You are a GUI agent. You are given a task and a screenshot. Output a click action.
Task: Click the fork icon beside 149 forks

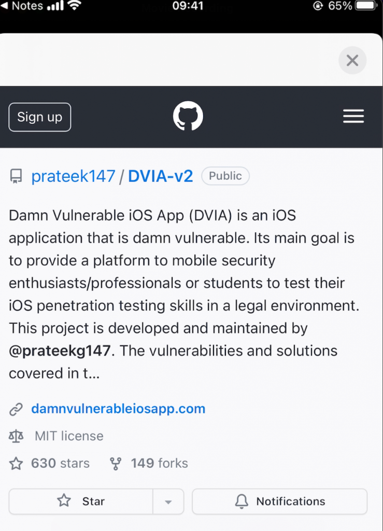[x=116, y=464]
